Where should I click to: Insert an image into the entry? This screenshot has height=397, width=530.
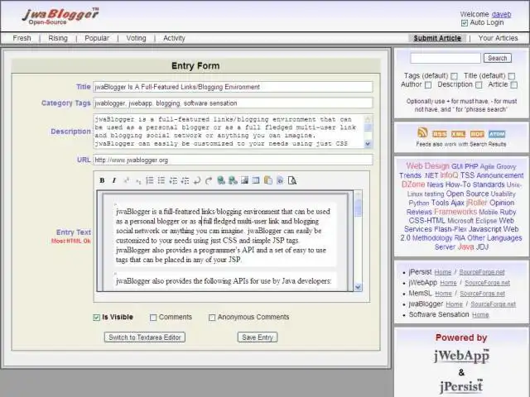tap(244, 180)
